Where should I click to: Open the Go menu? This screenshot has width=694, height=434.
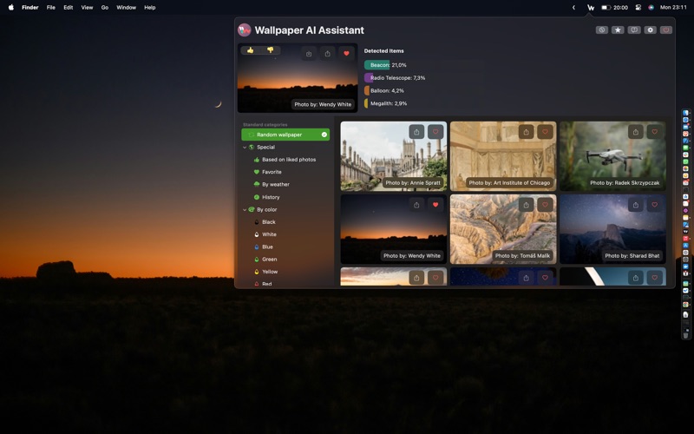coord(105,7)
